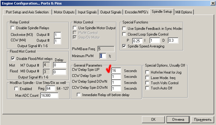This screenshot has width=216, height=125.
Task: Enable ModBus Spindle checkbox
Action: point(16,89)
